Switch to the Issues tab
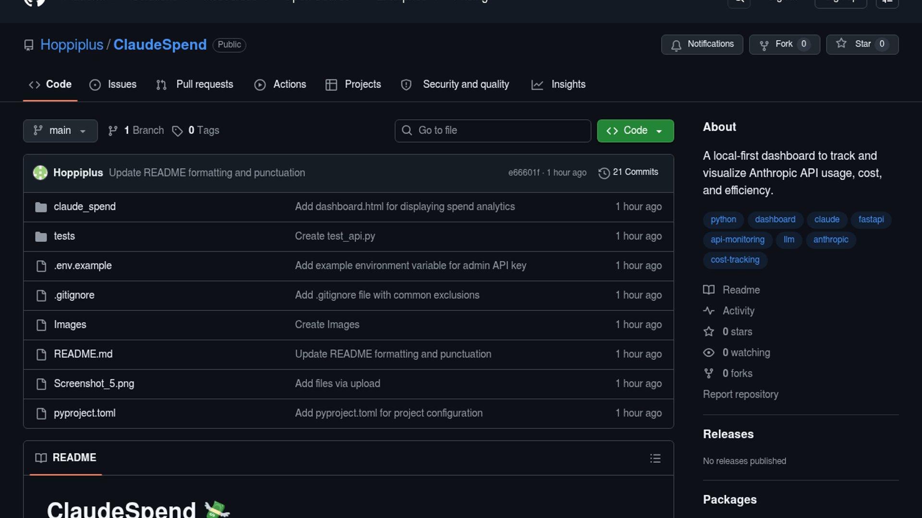Viewport: 922px width, 518px height. click(x=113, y=84)
